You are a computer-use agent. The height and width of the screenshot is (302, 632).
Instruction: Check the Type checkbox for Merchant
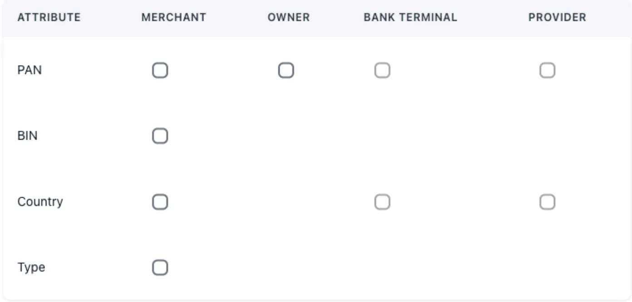coord(160,268)
